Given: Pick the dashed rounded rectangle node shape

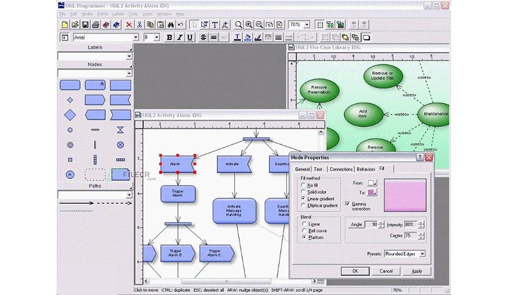Looking at the screenshot, I should pos(95,174).
